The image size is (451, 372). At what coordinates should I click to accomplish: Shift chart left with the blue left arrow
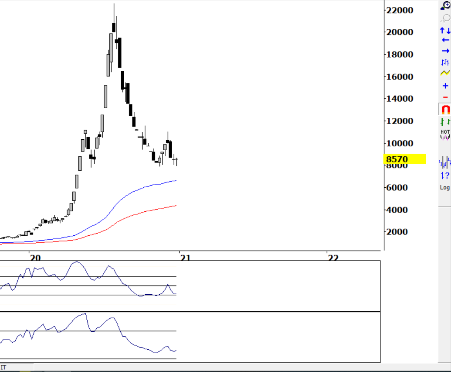[445, 40]
